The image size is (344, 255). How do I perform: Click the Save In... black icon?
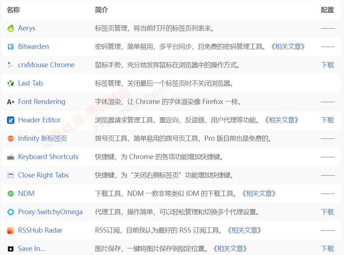click(11, 249)
